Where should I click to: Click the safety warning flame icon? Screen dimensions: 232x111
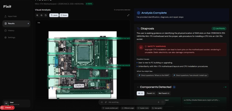pos(141,47)
